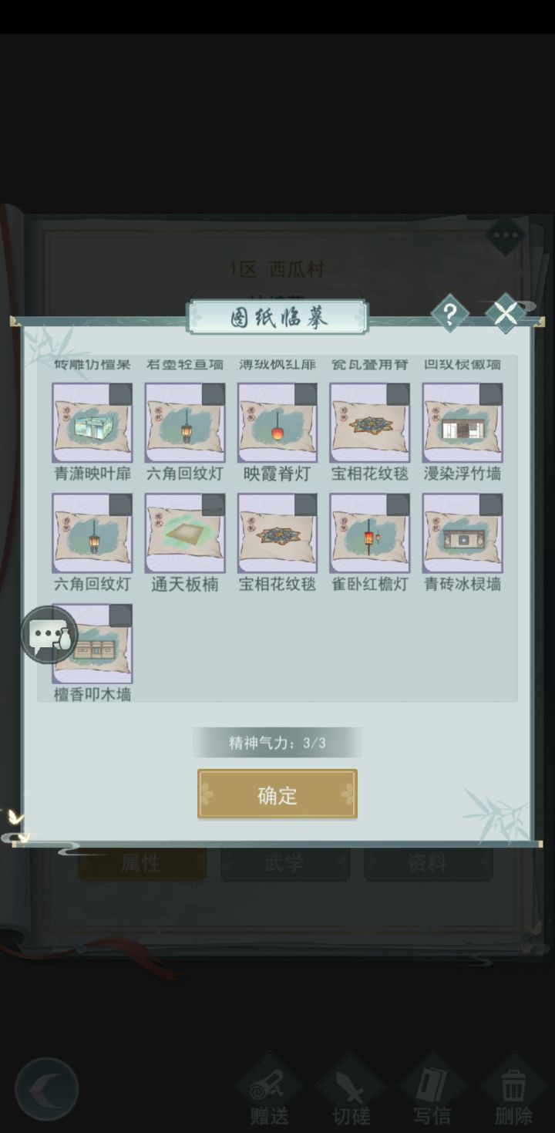The width and height of the screenshot is (555, 1133).
Task: Open the help question mark icon
Action: pos(450,314)
